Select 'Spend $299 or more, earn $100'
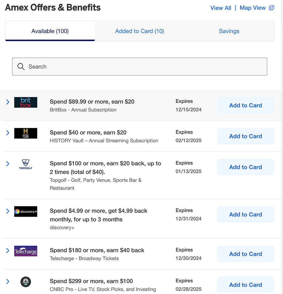Viewport: 283px width, 294px height. (91, 281)
